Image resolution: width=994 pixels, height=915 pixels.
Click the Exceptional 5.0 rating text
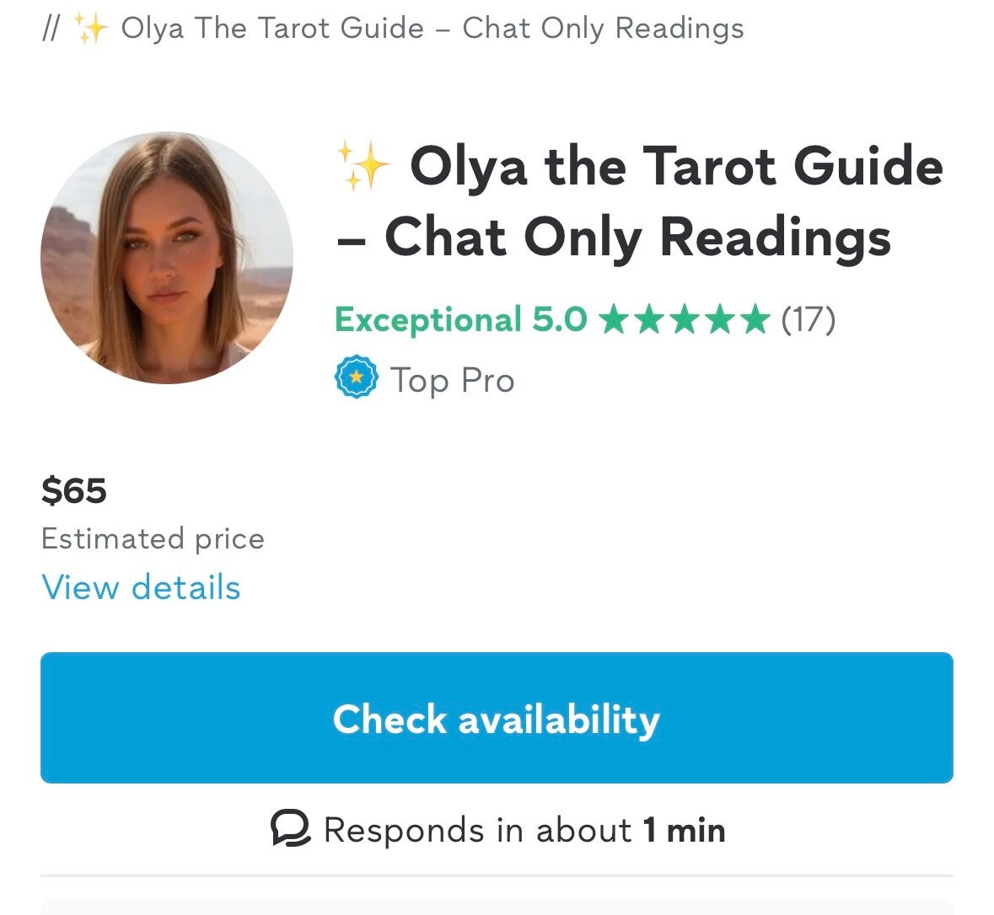[x=460, y=320]
